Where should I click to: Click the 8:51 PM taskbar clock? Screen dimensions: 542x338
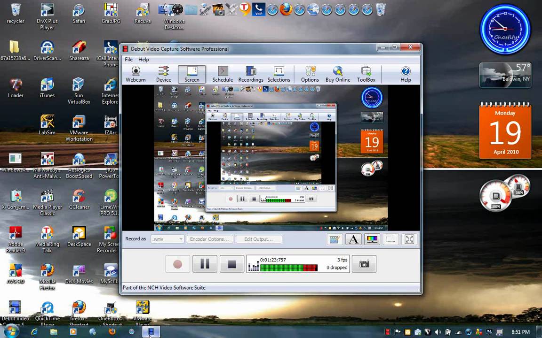pos(520,332)
